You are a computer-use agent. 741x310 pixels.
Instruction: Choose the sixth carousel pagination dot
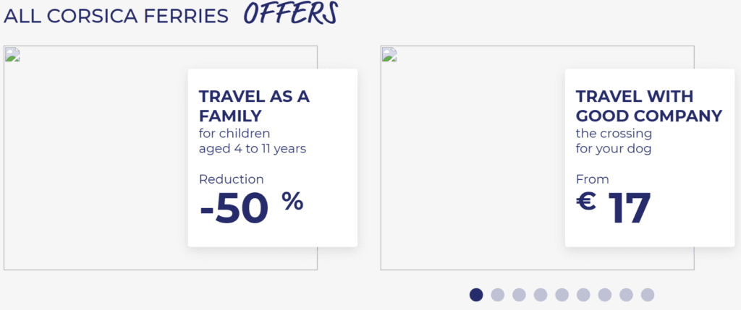click(x=583, y=295)
